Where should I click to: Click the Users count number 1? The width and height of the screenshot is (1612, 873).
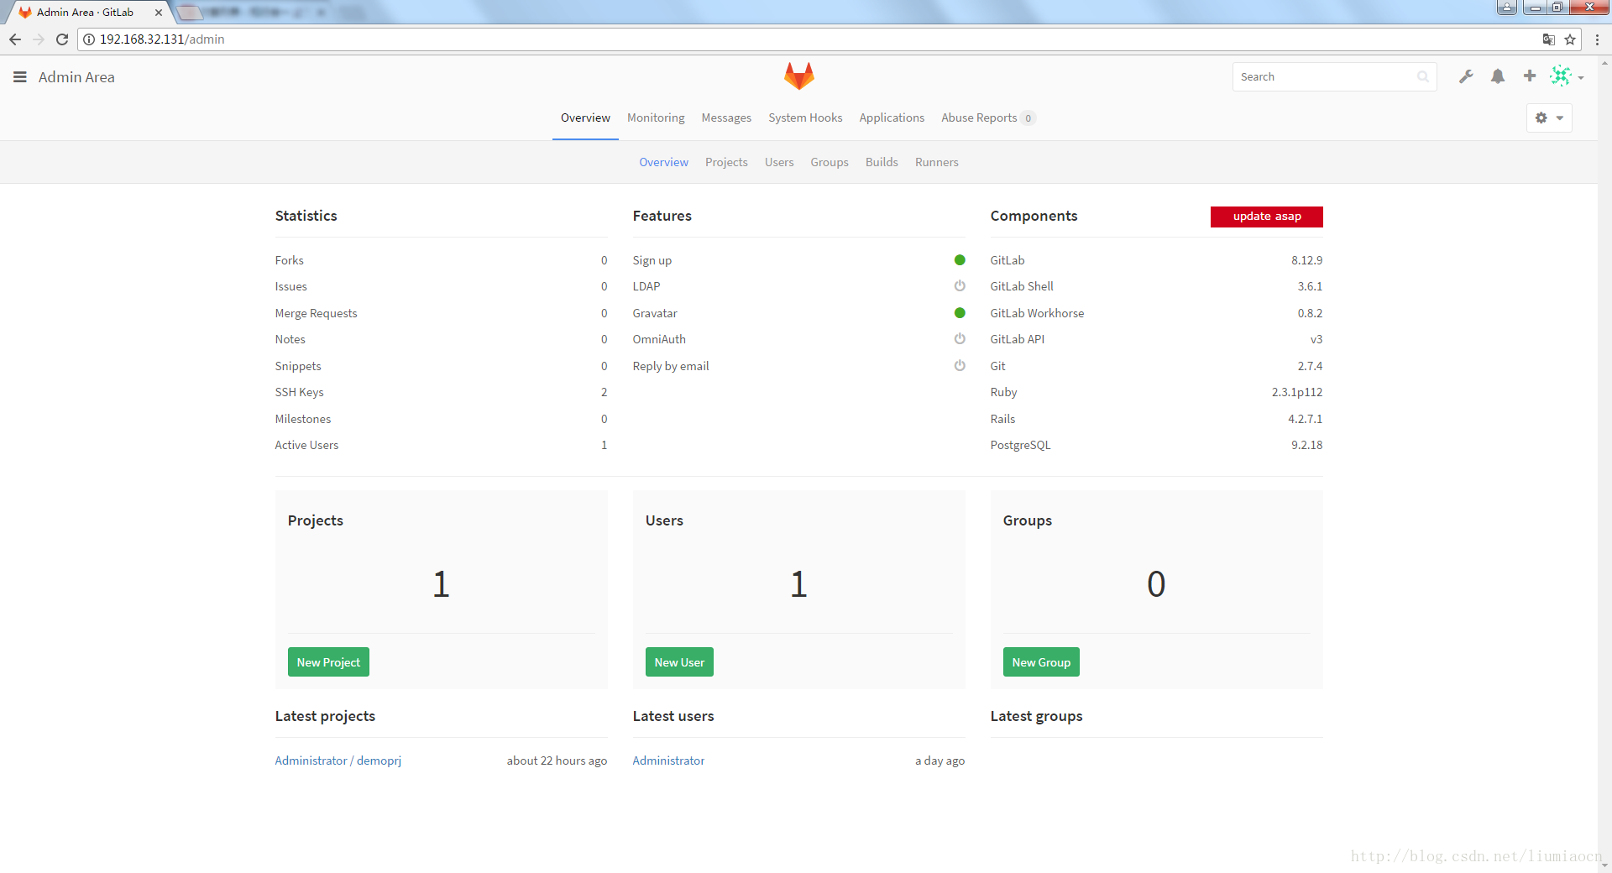point(798,584)
